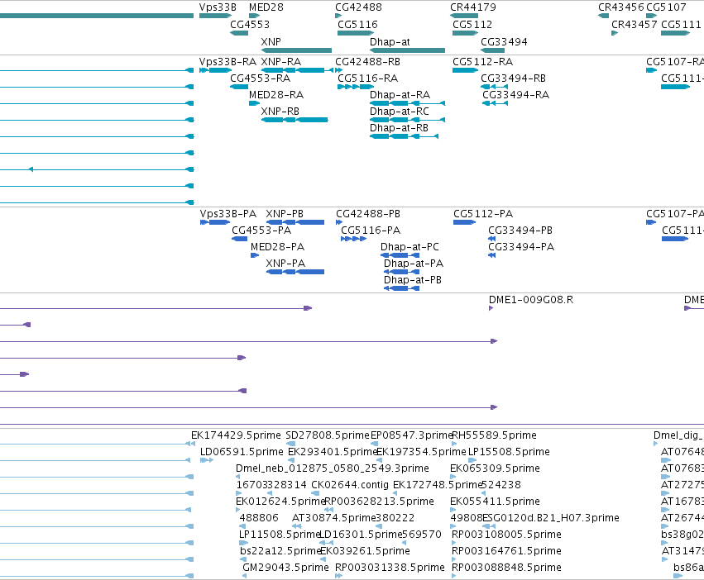Open the Dhap-at-RB transcript label
704x580 pixels.
tap(399, 128)
